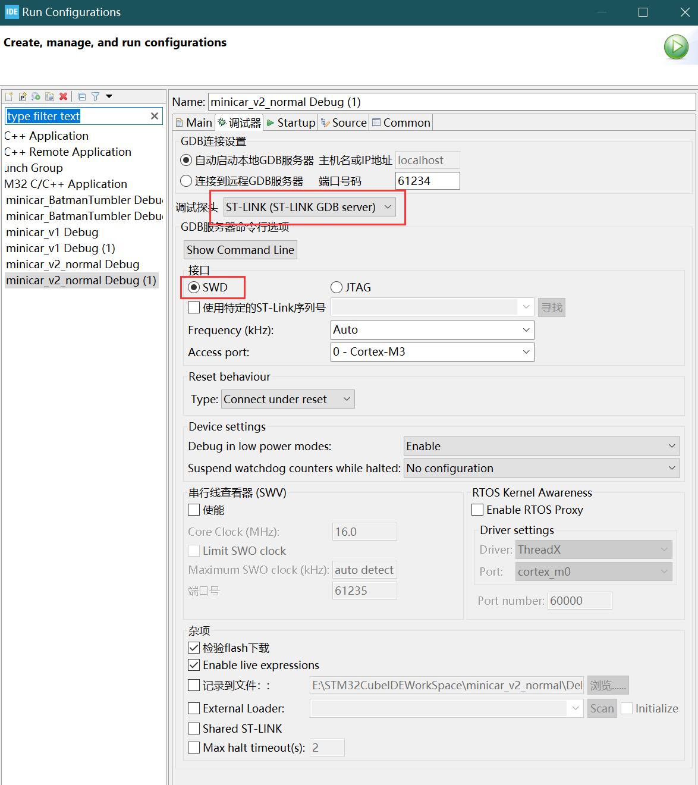
Task: Select minicar_v2_normal Debug configuration
Action: [x=73, y=264]
